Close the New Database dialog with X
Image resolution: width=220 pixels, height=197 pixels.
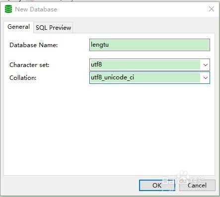[212, 9]
